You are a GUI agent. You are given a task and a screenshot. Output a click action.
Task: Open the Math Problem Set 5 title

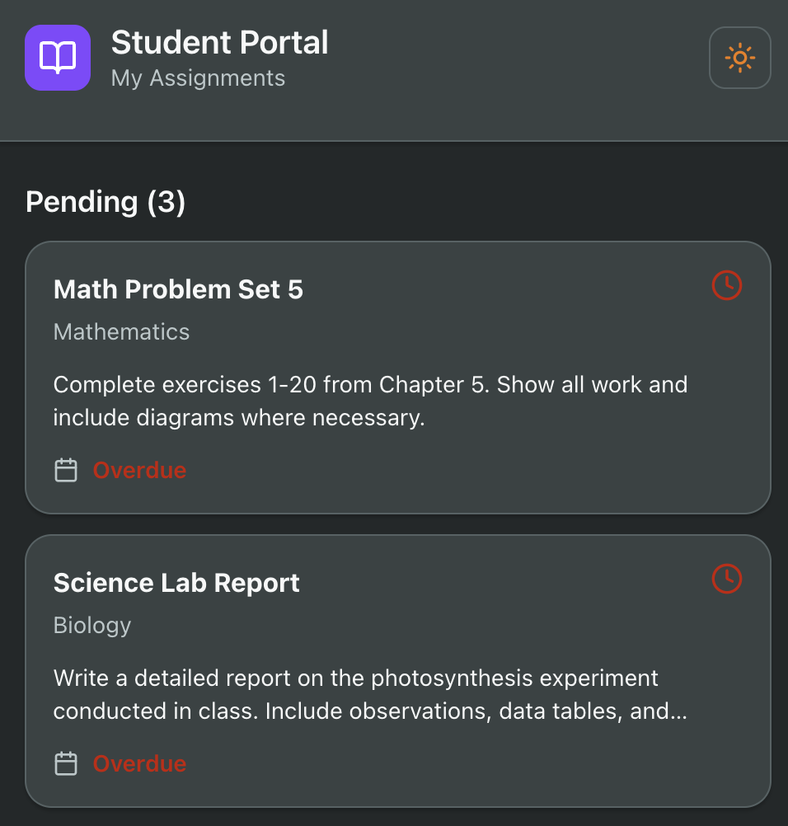pyautogui.click(x=178, y=289)
